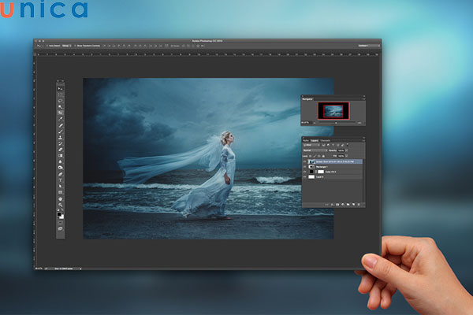Select the Eyedropper tool
The image size is (473, 315).
(61, 119)
